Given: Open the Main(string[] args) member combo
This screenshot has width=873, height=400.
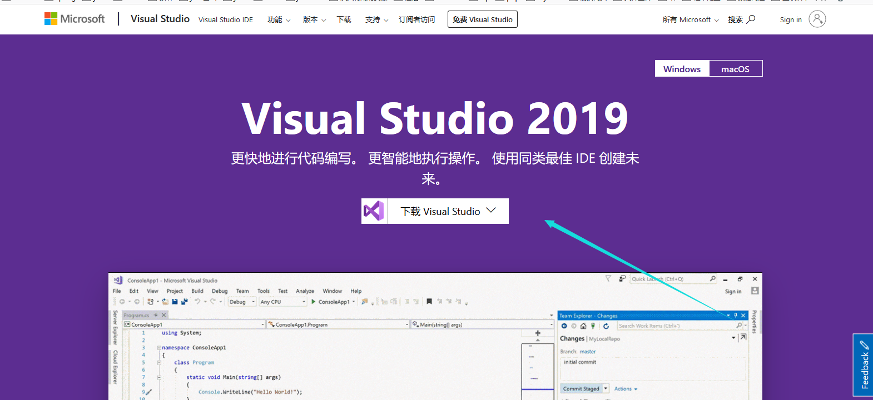Looking at the screenshot, I should [483, 324].
